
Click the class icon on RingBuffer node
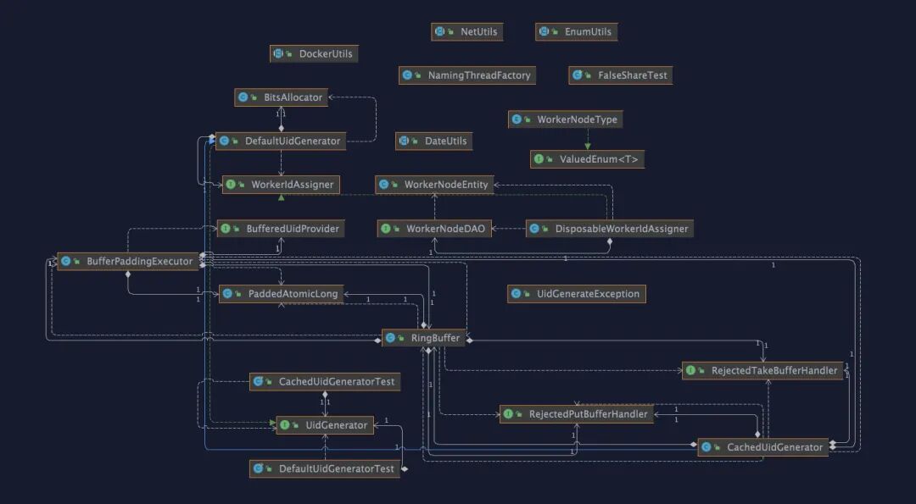[x=391, y=338]
